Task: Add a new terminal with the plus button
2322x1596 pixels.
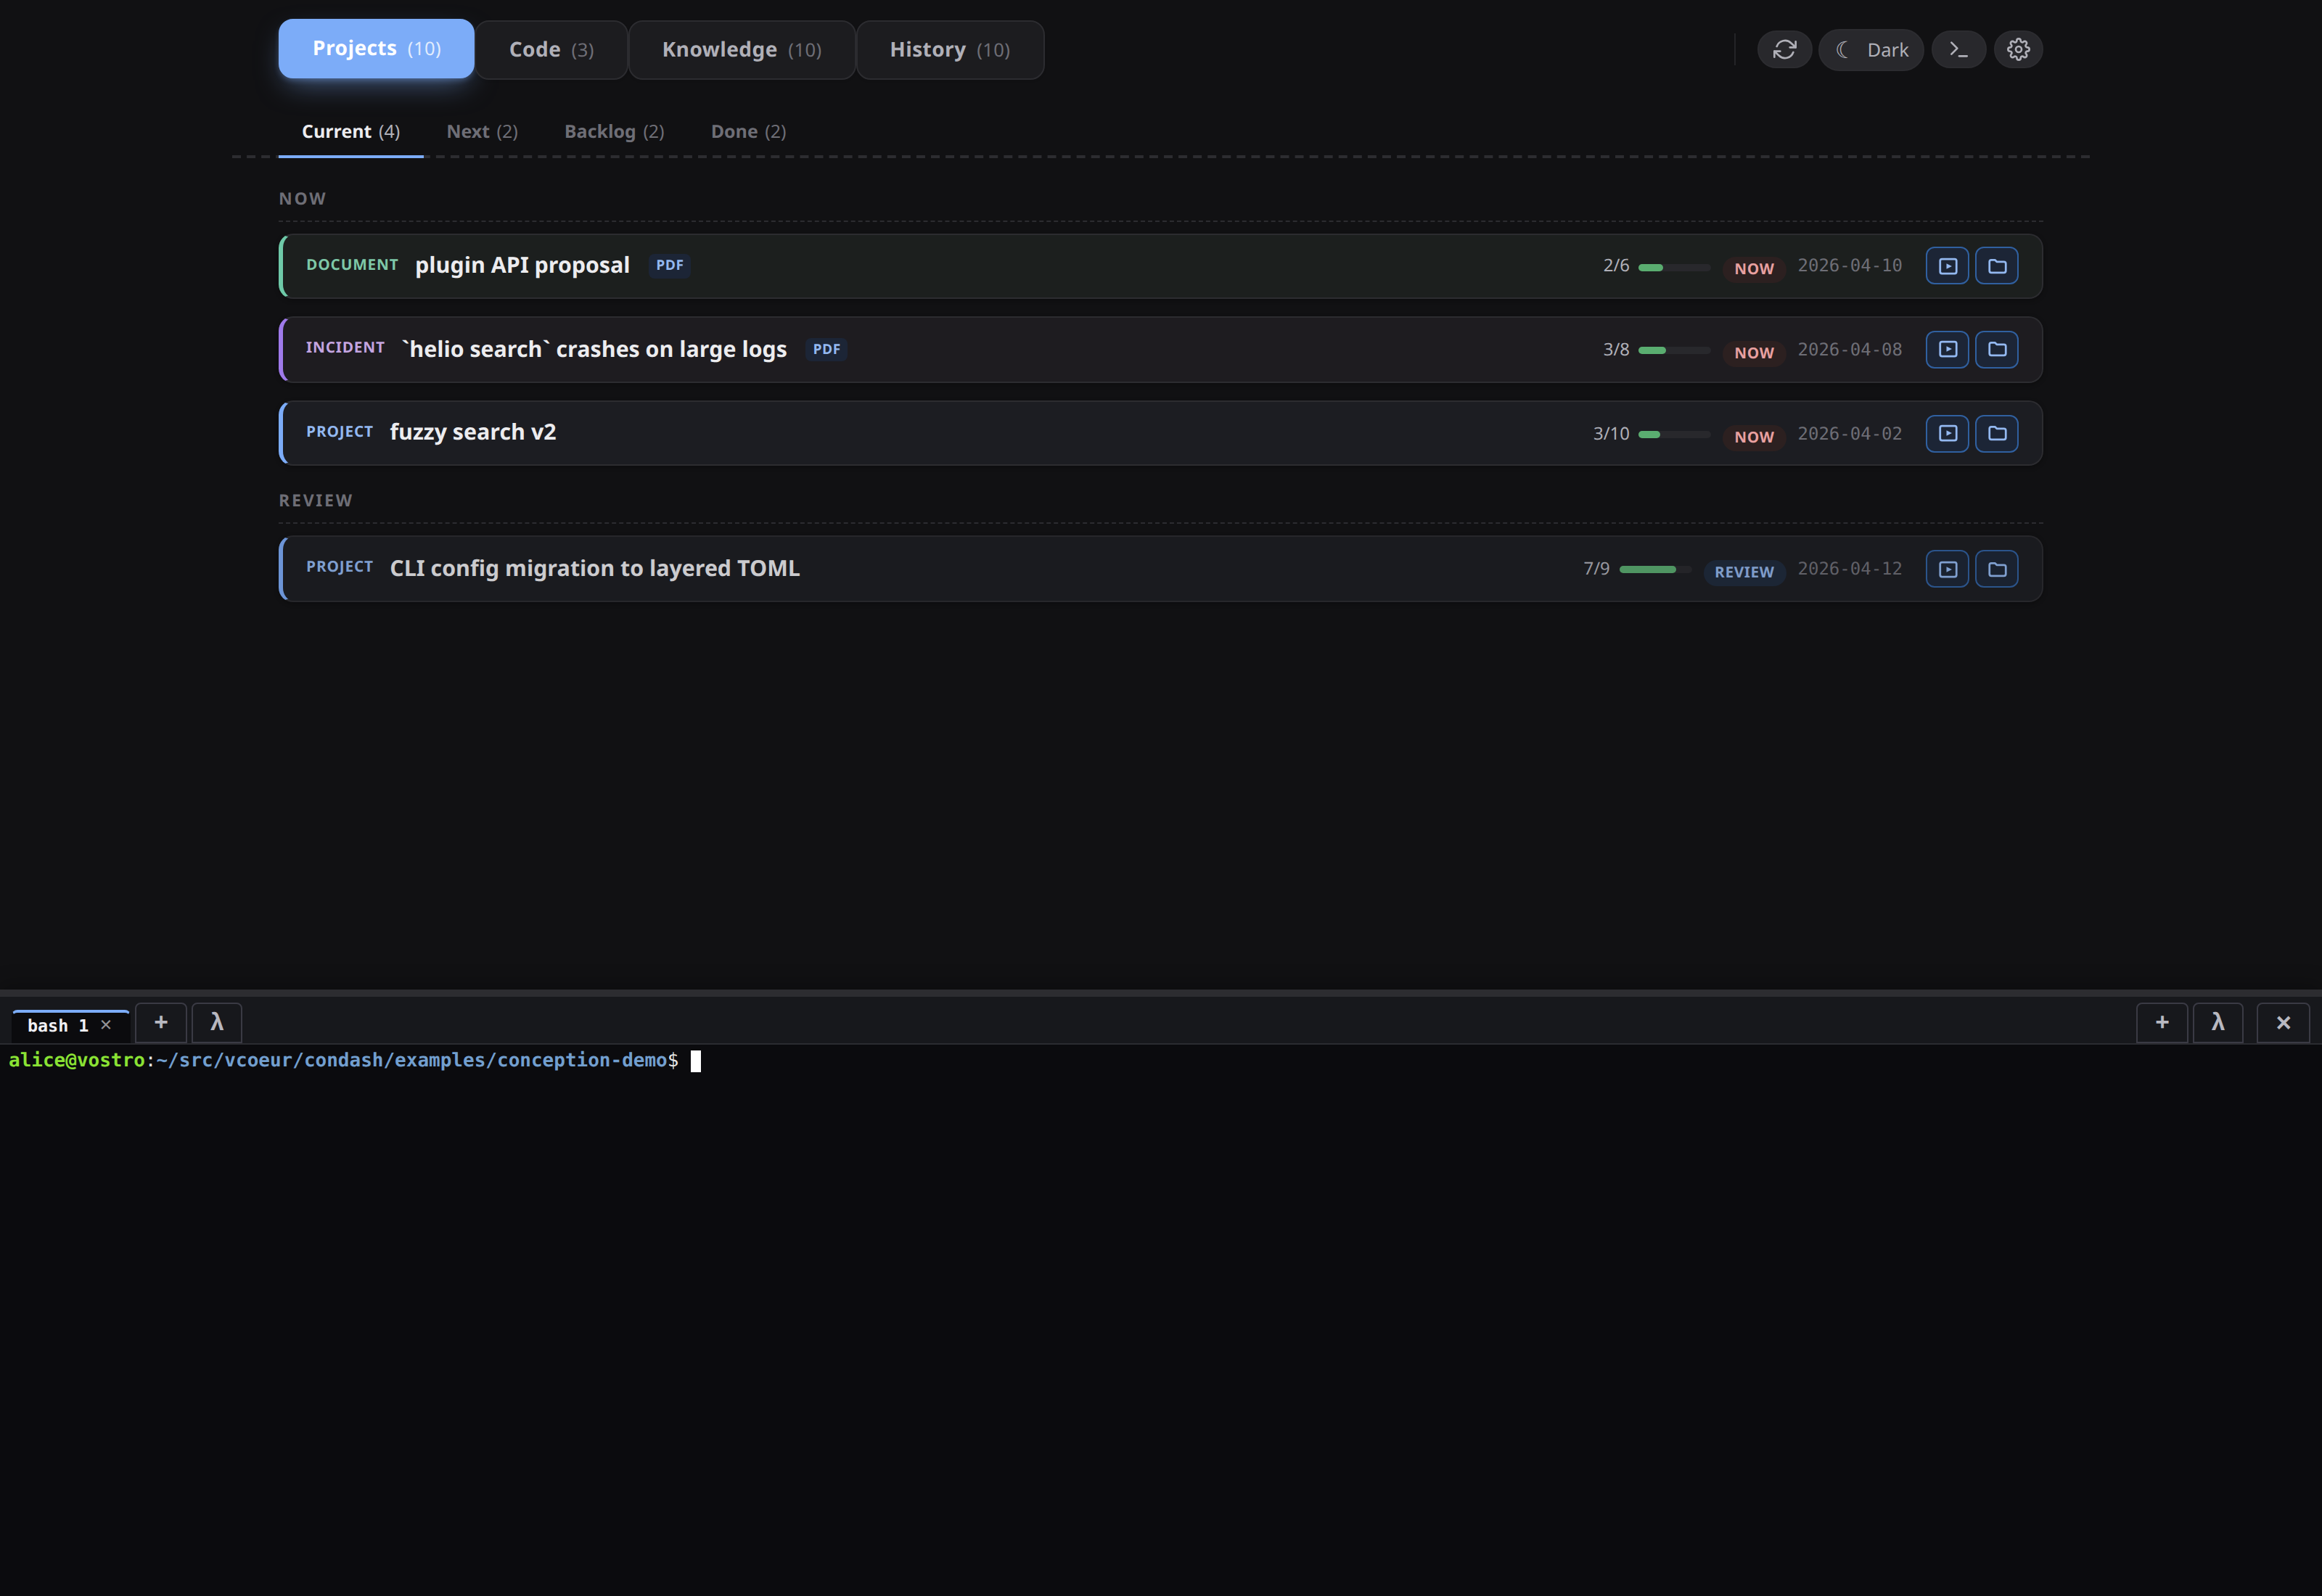Action: coord(160,1022)
